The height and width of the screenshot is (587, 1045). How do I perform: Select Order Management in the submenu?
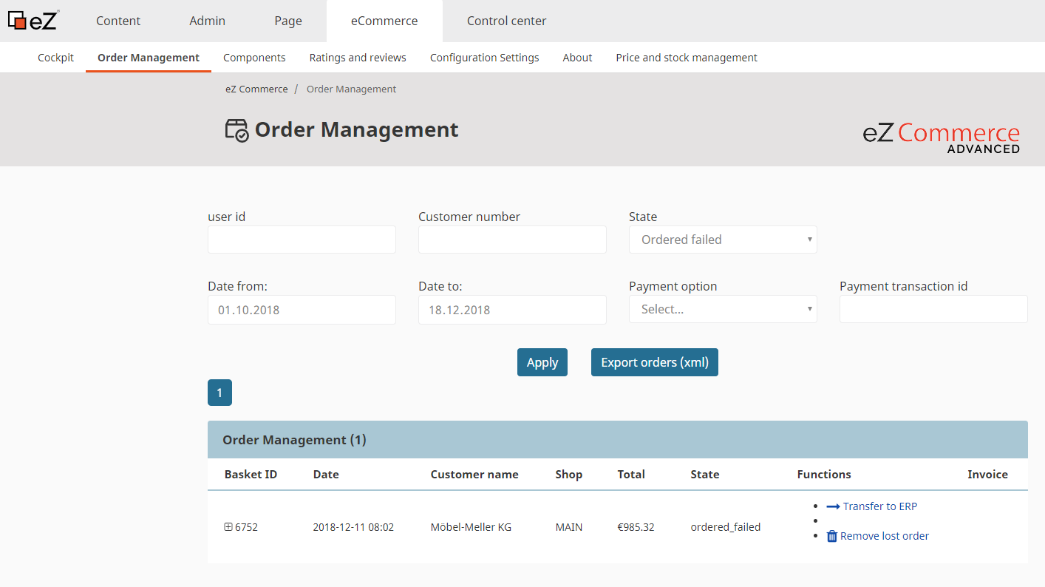[x=149, y=58]
